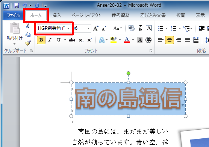Toggle Italic formatting

coord(50,40)
